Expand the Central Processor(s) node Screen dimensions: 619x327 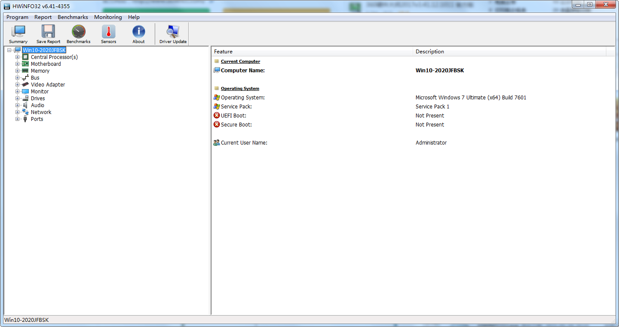point(18,57)
